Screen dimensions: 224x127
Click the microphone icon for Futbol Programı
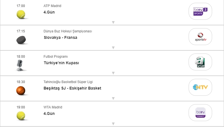[x=20, y=65]
